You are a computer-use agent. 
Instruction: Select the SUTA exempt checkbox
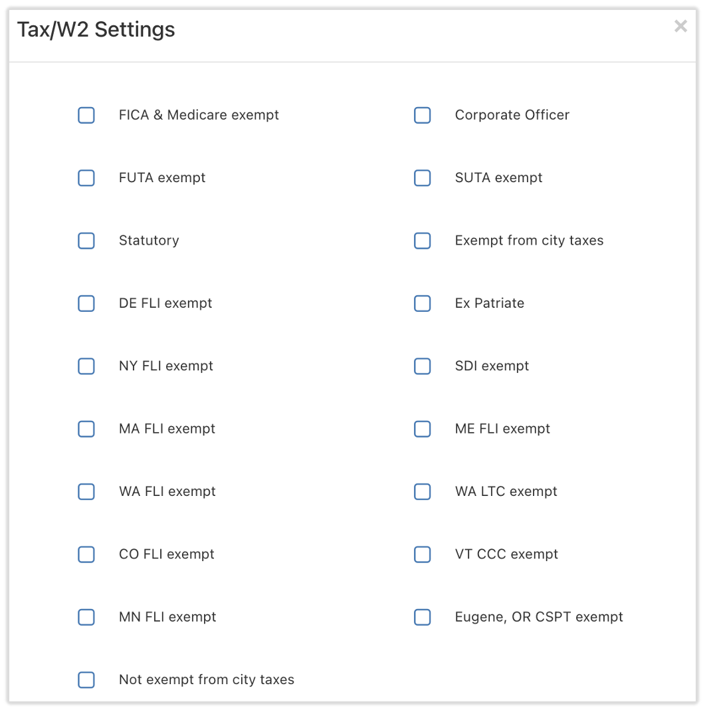pyautogui.click(x=423, y=178)
